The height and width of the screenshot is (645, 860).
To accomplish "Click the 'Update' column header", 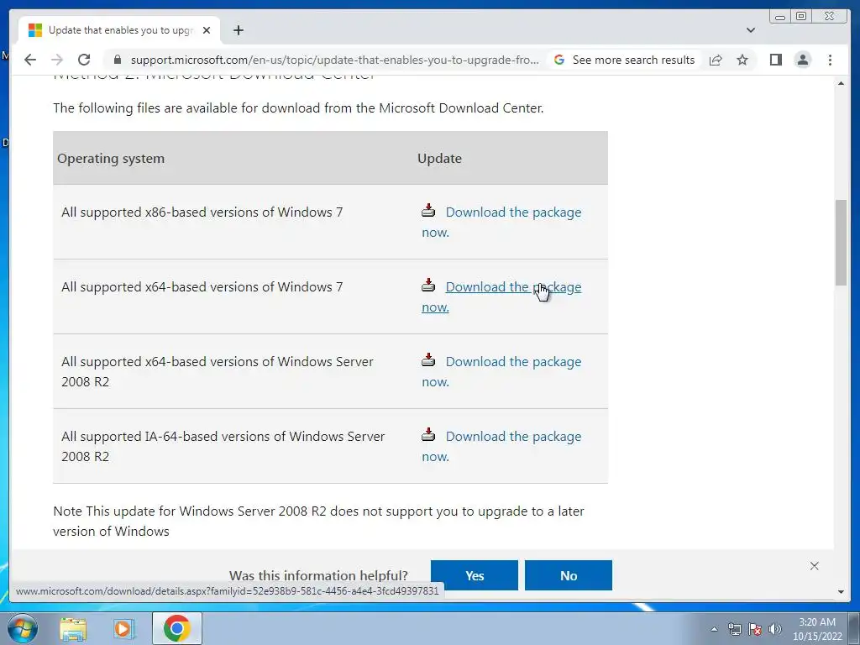I will pyautogui.click(x=439, y=158).
